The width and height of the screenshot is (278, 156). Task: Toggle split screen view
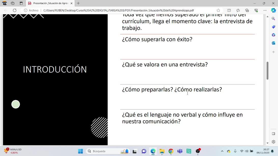(x=229, y=10)
